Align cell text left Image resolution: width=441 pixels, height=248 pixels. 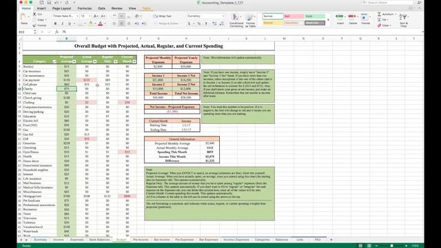click(x=114, y=23)
